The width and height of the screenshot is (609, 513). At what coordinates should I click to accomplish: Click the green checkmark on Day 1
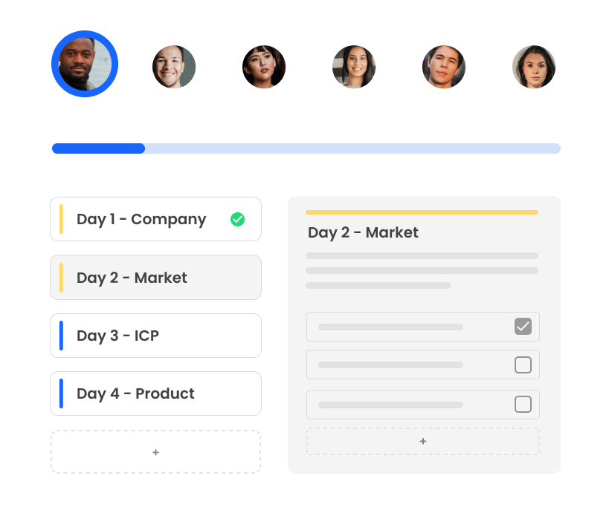pyautogui.click(x=237, y=219)
